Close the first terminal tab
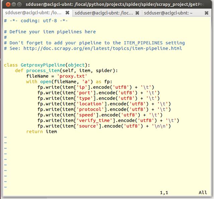The image size is (214, 199). point(67,13)
